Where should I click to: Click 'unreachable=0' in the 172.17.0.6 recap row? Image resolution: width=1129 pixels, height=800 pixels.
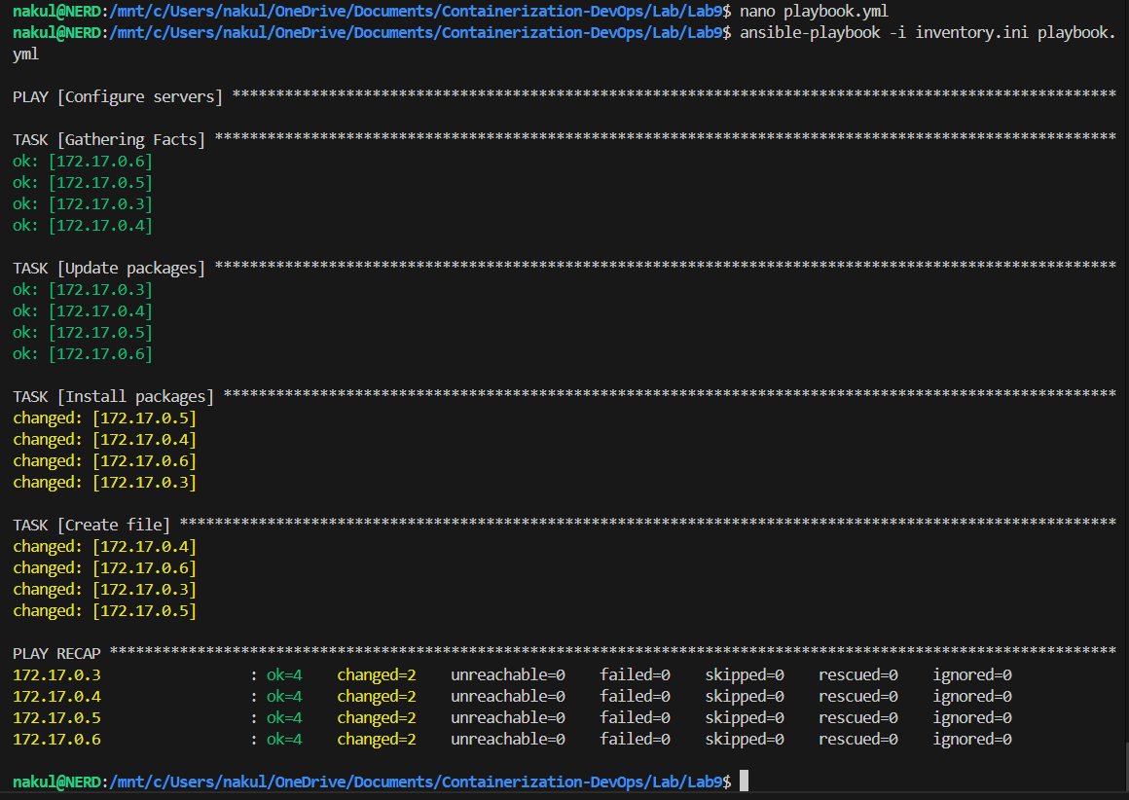click(x=508, y=740)
